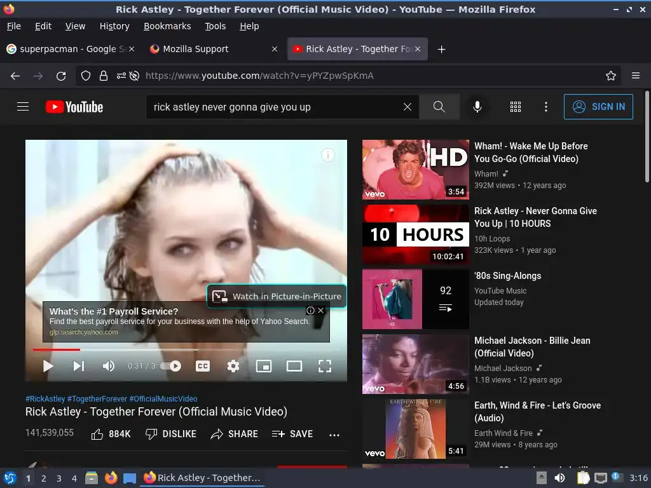Open the Tools menu

[216, 26]
